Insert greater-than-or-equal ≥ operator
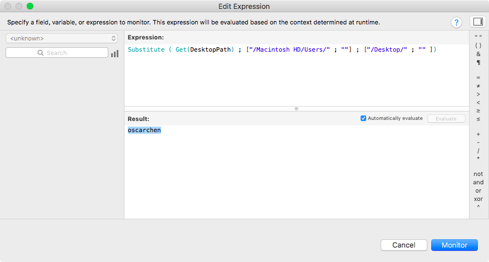Image resolution: width=489 pixels, height=262 pixels. [x=478, y=111]
